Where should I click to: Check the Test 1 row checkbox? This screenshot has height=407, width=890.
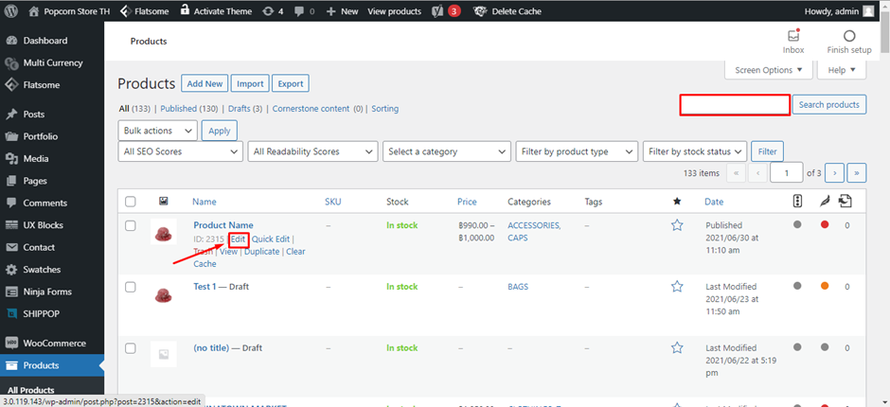[131, 287]
